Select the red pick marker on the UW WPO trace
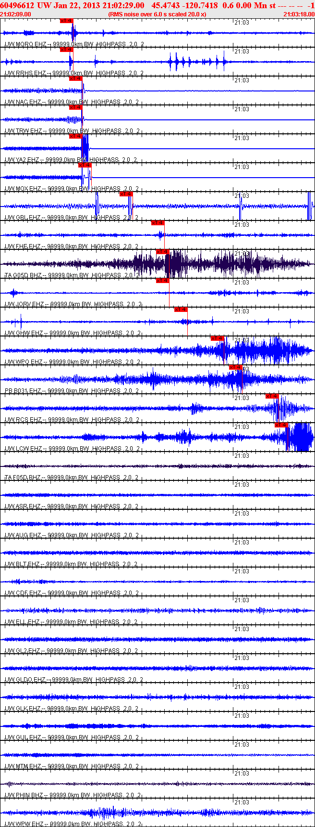 coord(218,338)
